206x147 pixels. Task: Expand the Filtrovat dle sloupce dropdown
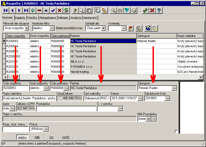[x=27, y=28]
